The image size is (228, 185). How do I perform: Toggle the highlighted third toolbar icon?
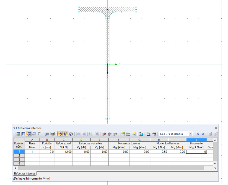pyautogui.click(x=28, y=134)
